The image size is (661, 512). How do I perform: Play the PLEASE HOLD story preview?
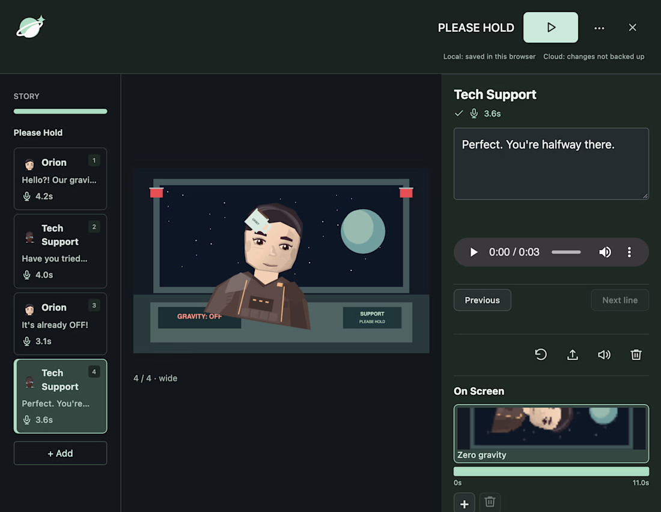(550, 28)
